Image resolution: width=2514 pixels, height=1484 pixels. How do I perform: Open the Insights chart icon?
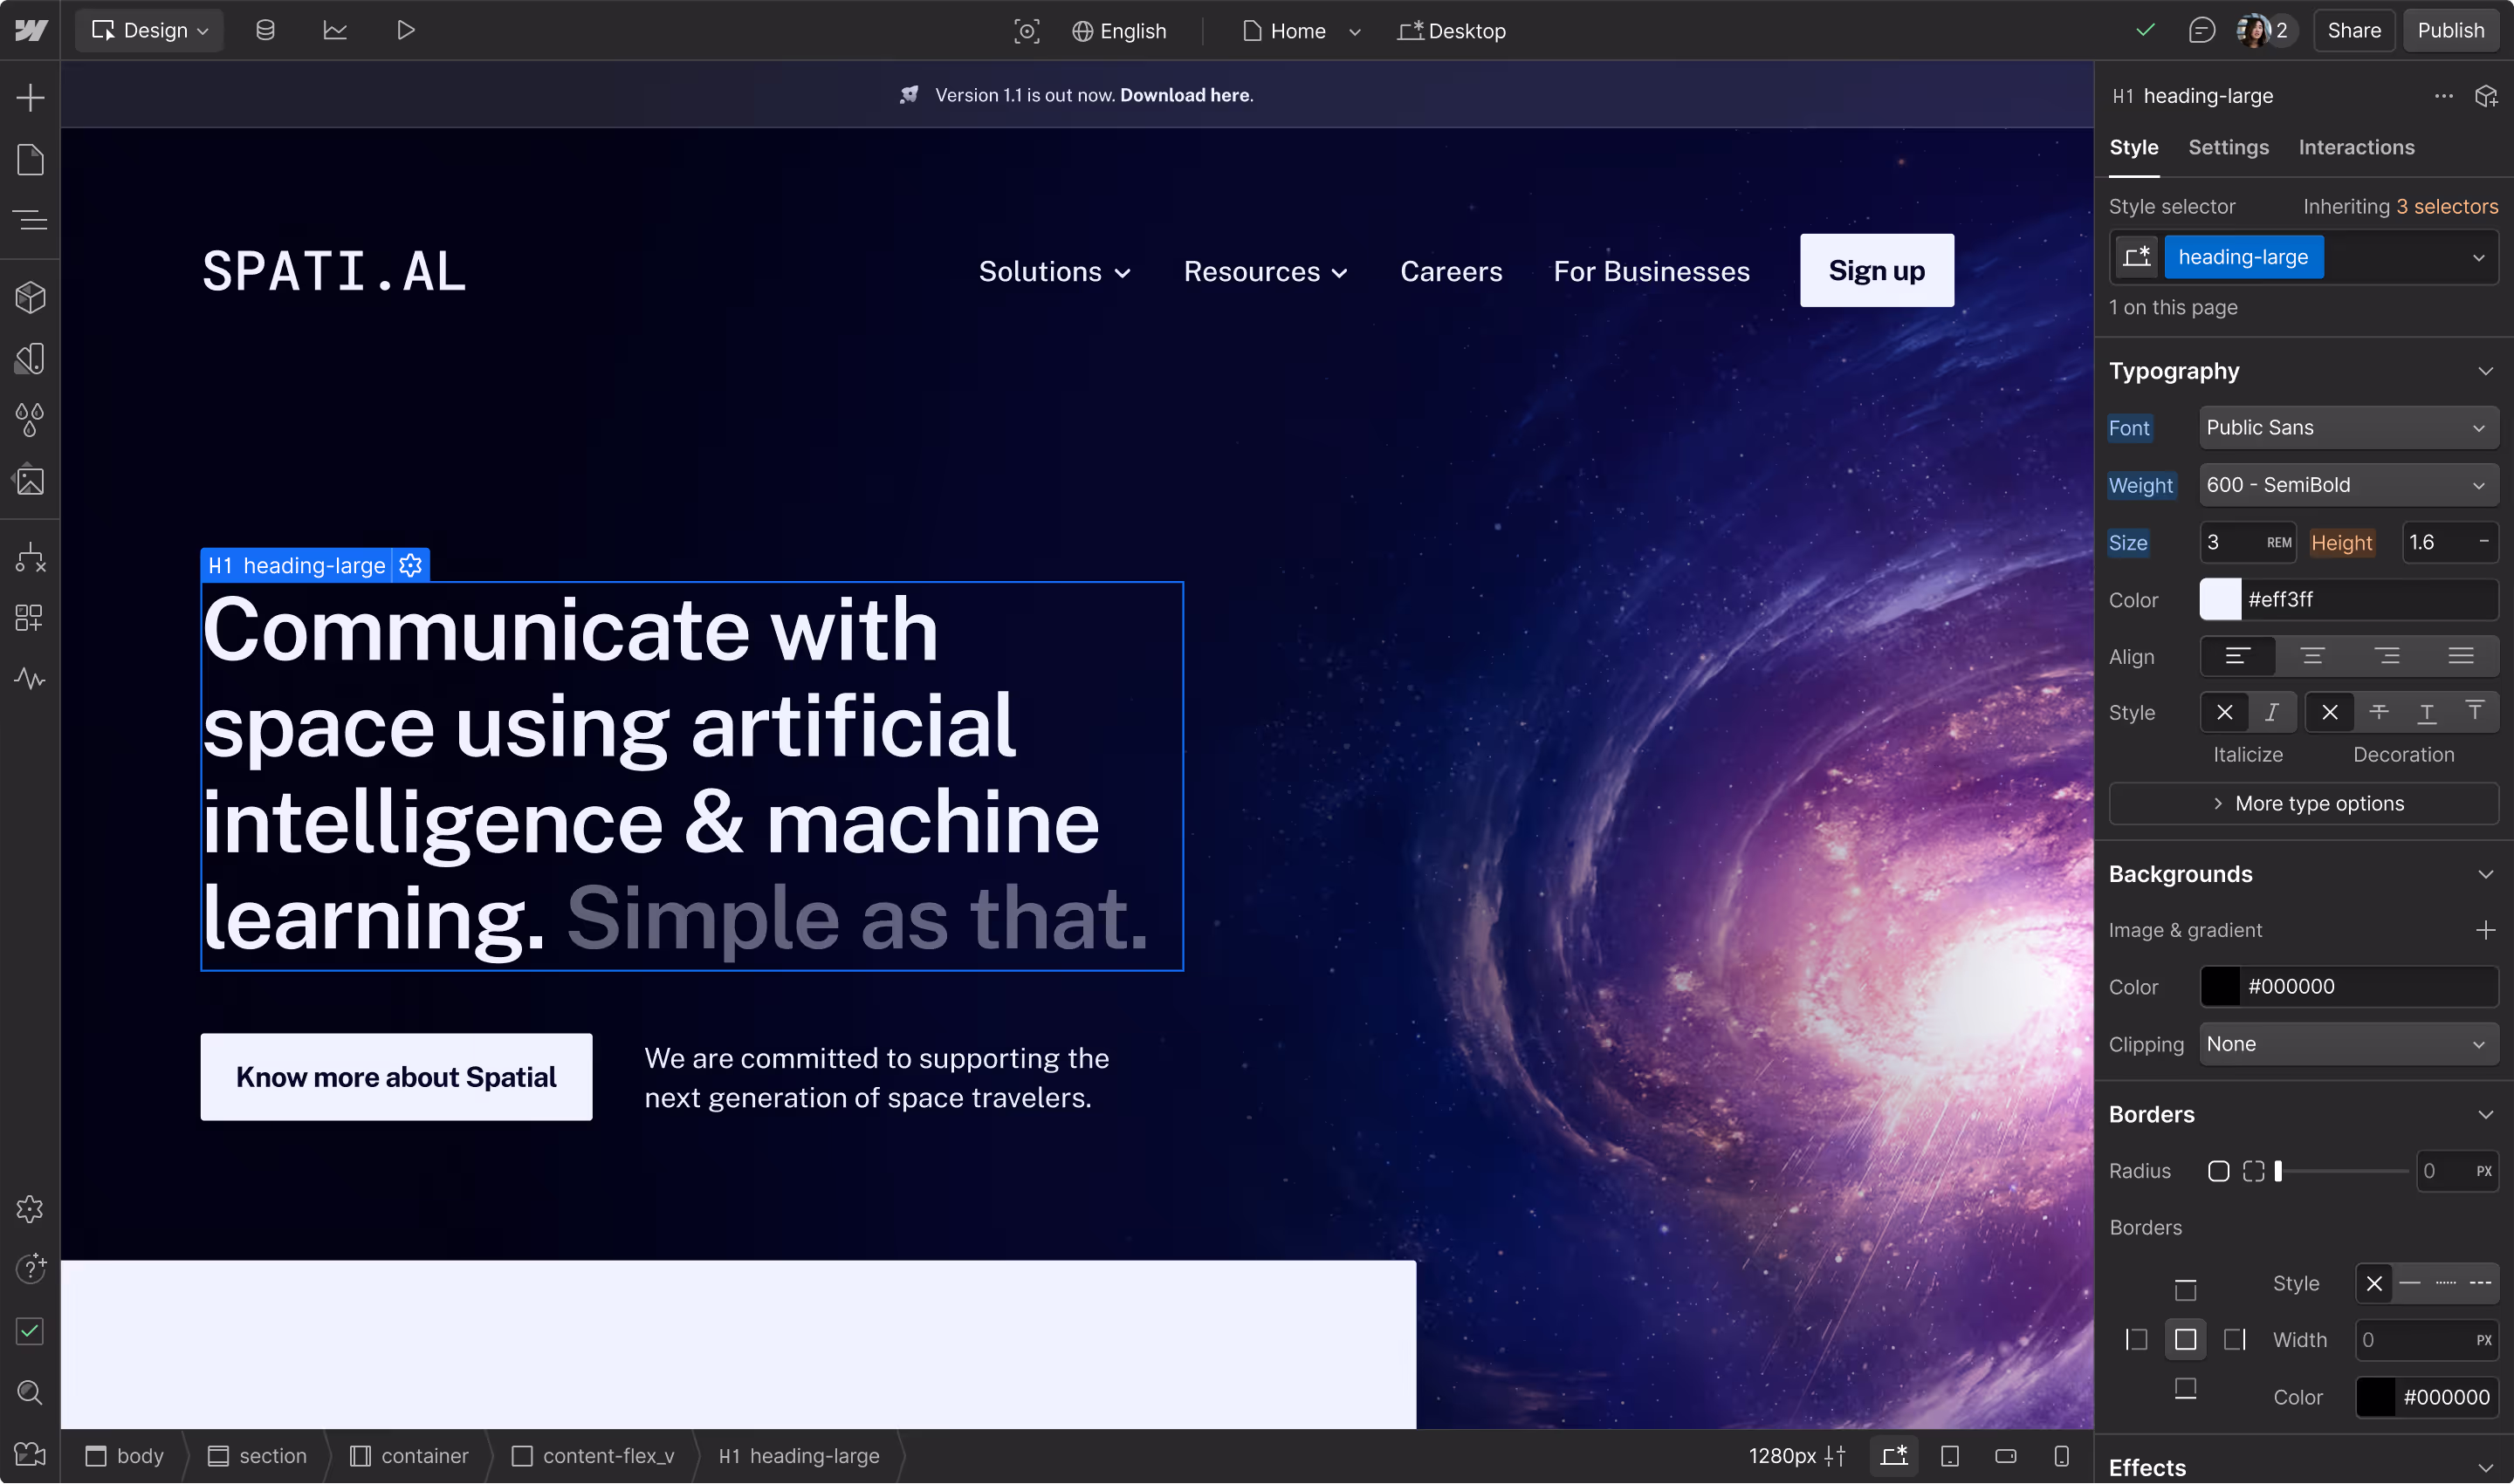[335, 30]
